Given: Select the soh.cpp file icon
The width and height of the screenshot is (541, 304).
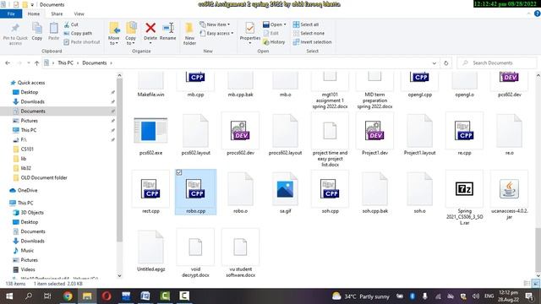Looking at the screenshot, I should coord(331,189).
